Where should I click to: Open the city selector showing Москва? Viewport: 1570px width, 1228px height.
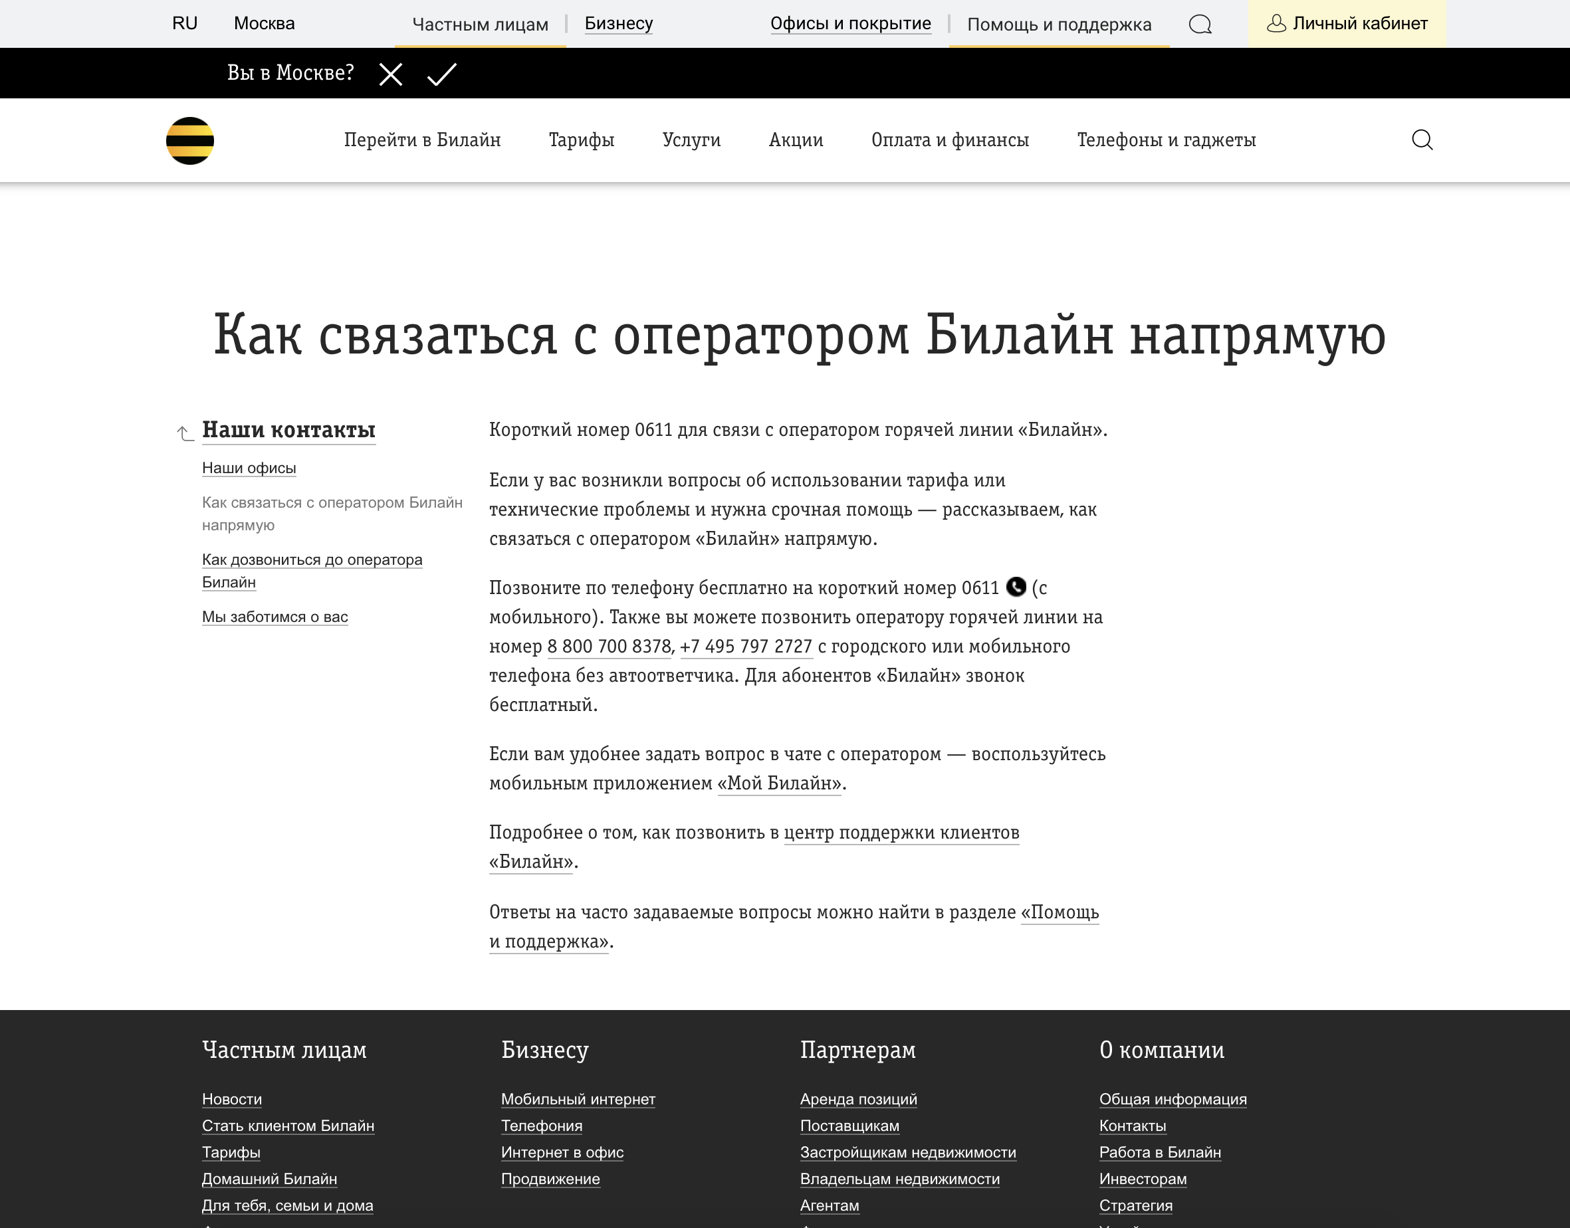tap(263, 23)
